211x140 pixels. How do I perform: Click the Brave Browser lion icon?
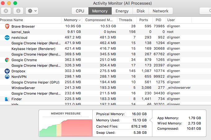coord(7,26)
